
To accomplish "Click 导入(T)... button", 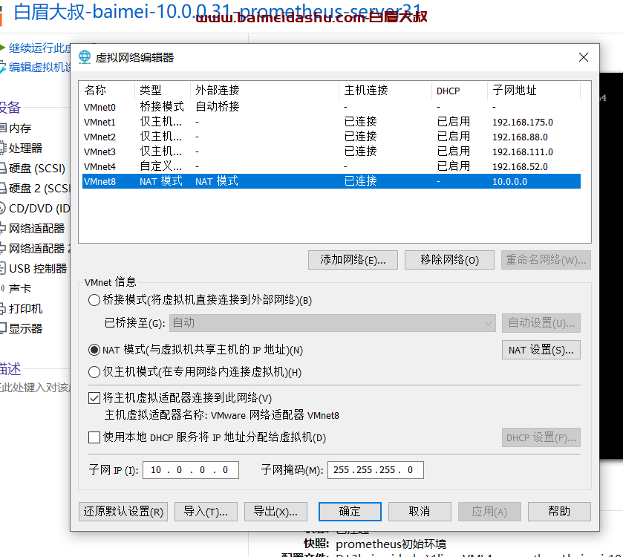I will pyautogui.click(x=206, y=511).
